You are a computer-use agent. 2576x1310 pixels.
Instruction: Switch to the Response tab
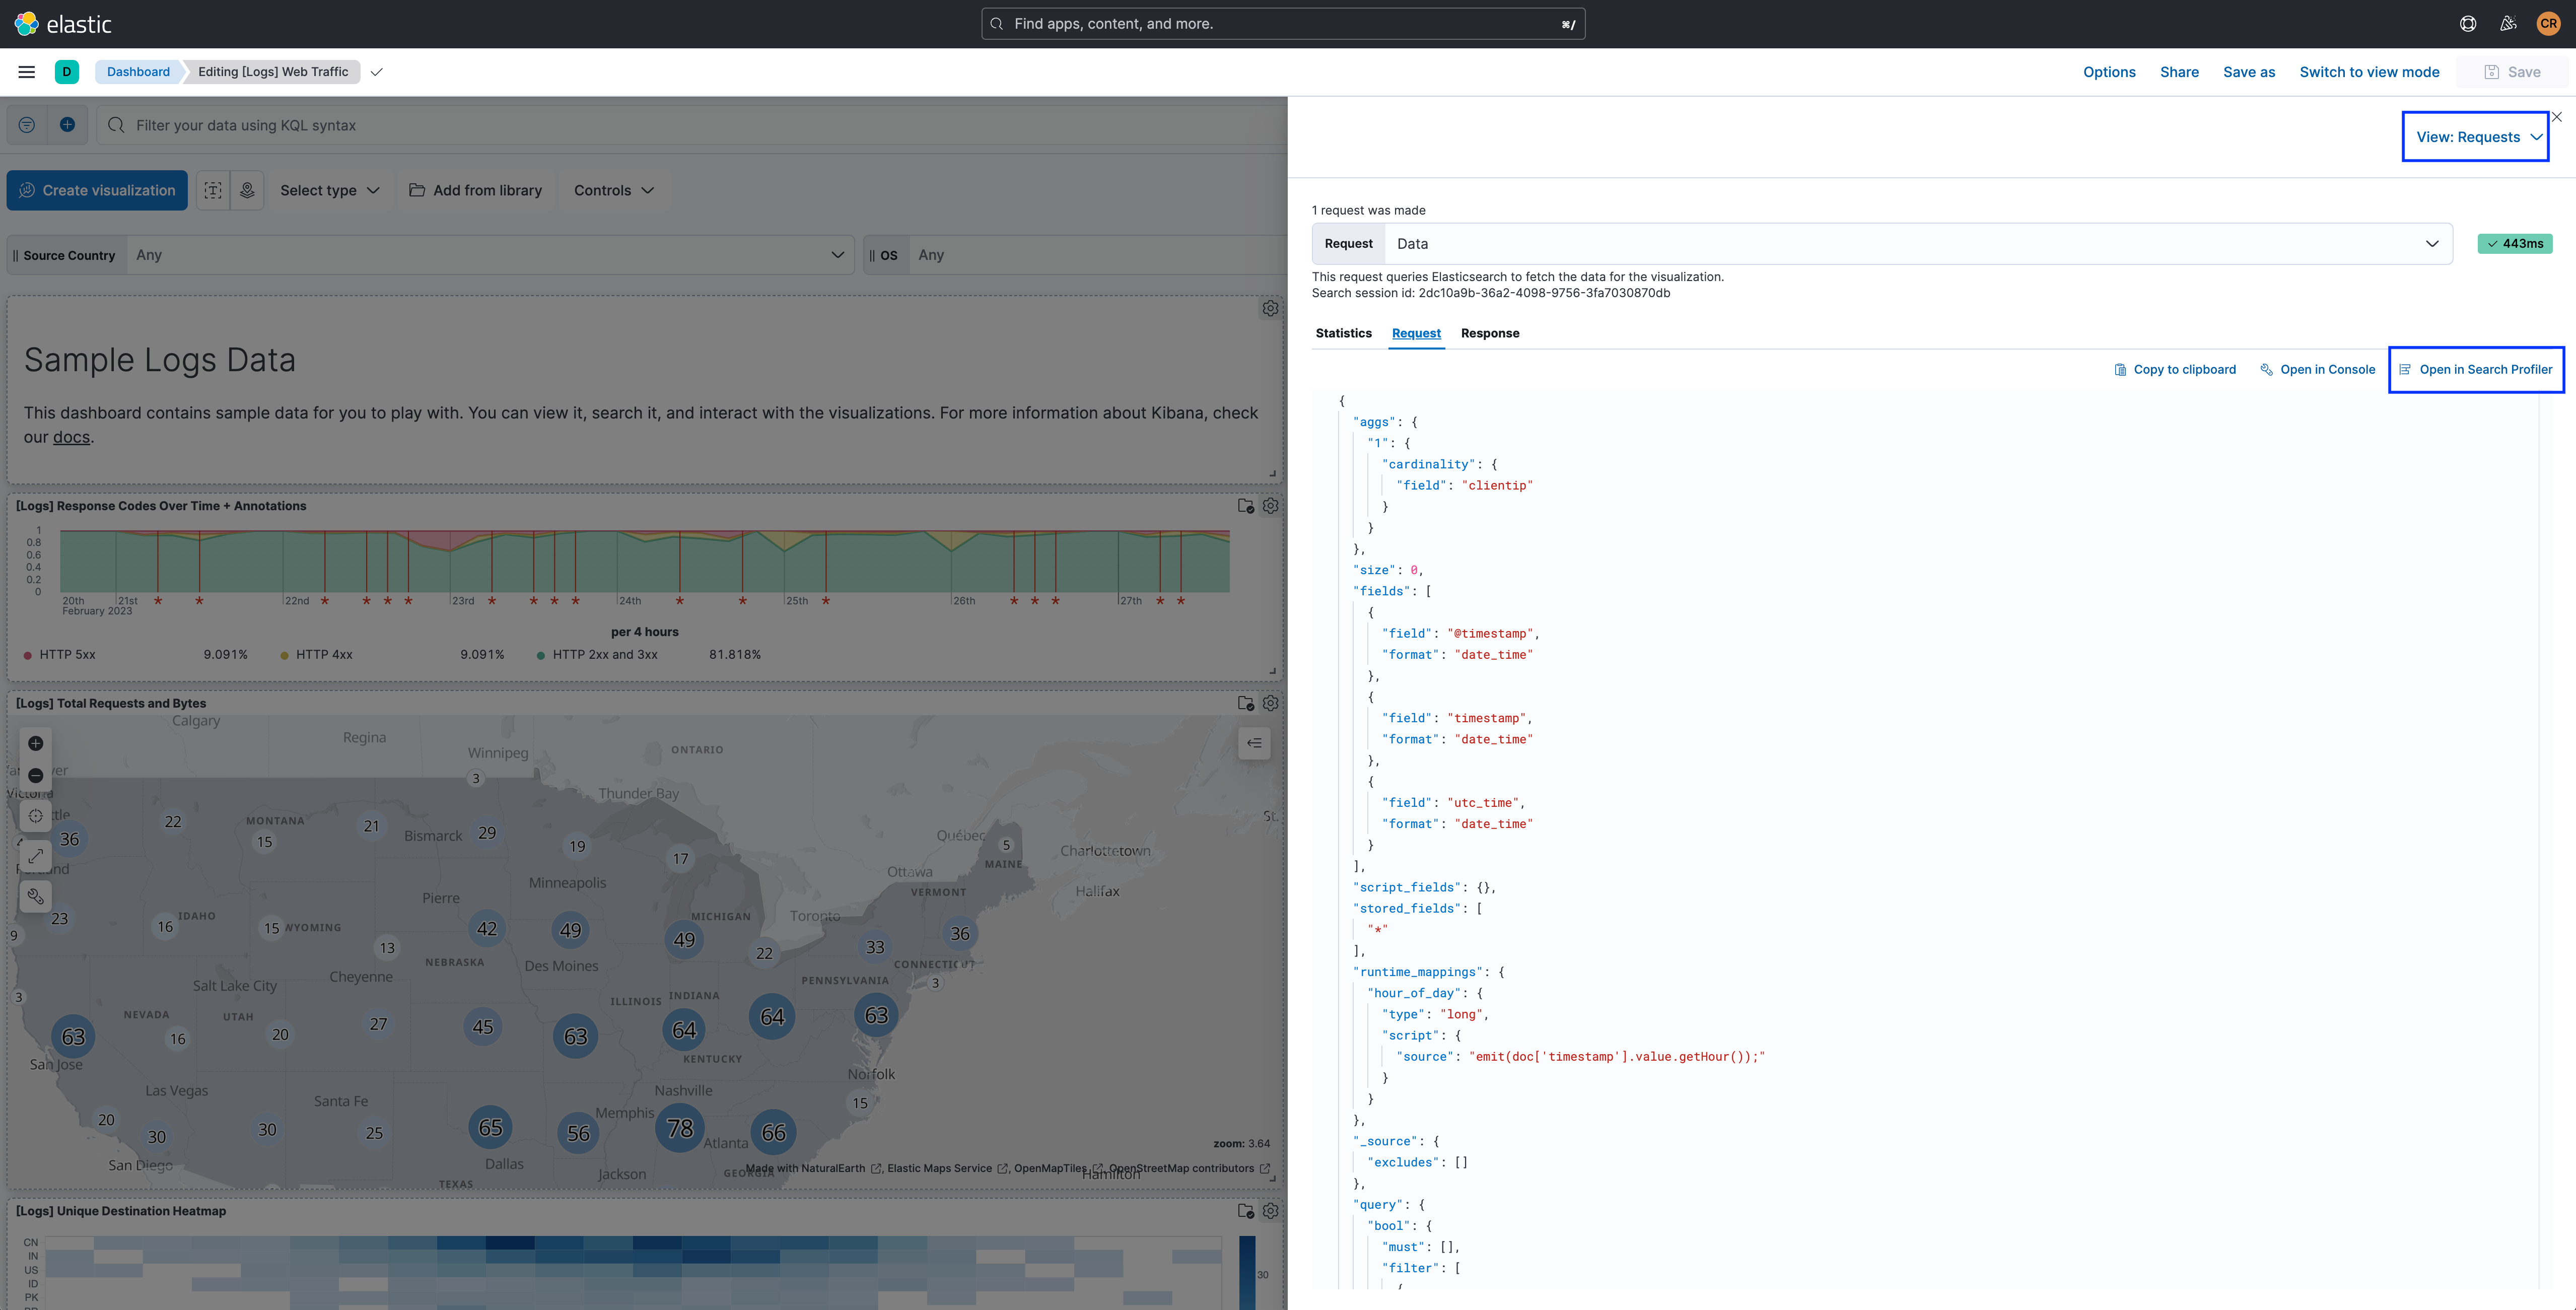(x=1490, y=333)
